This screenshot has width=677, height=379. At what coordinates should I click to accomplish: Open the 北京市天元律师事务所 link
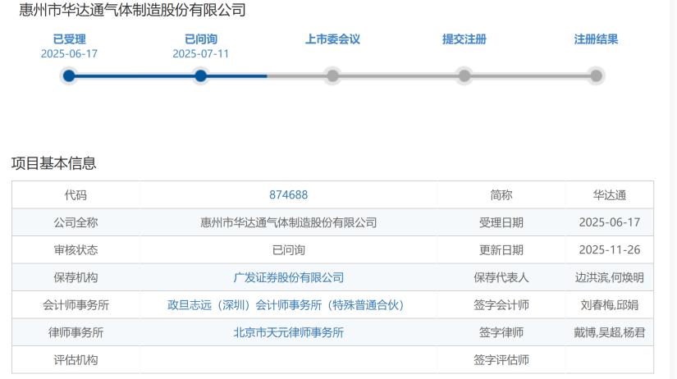click(288, 333)
